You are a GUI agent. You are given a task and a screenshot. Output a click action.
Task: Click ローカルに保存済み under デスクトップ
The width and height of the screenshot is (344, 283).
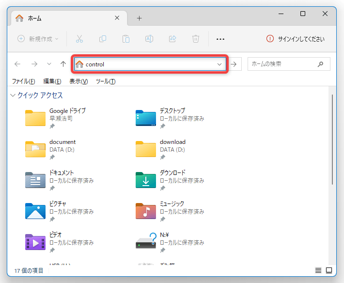tap(182, 119)
